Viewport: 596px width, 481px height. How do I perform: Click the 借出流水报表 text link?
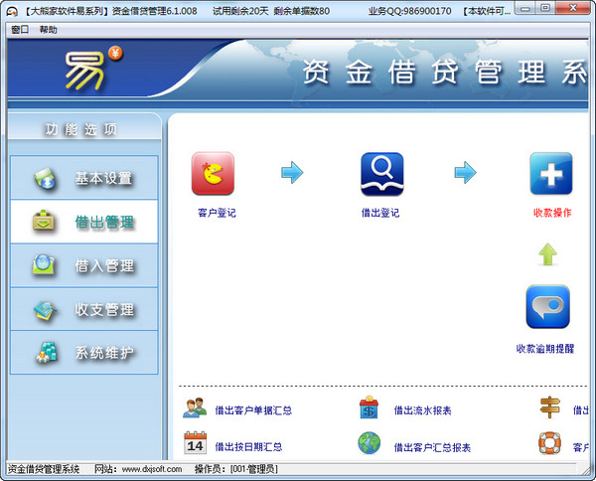pyautogui.click(x=422, y=410)
